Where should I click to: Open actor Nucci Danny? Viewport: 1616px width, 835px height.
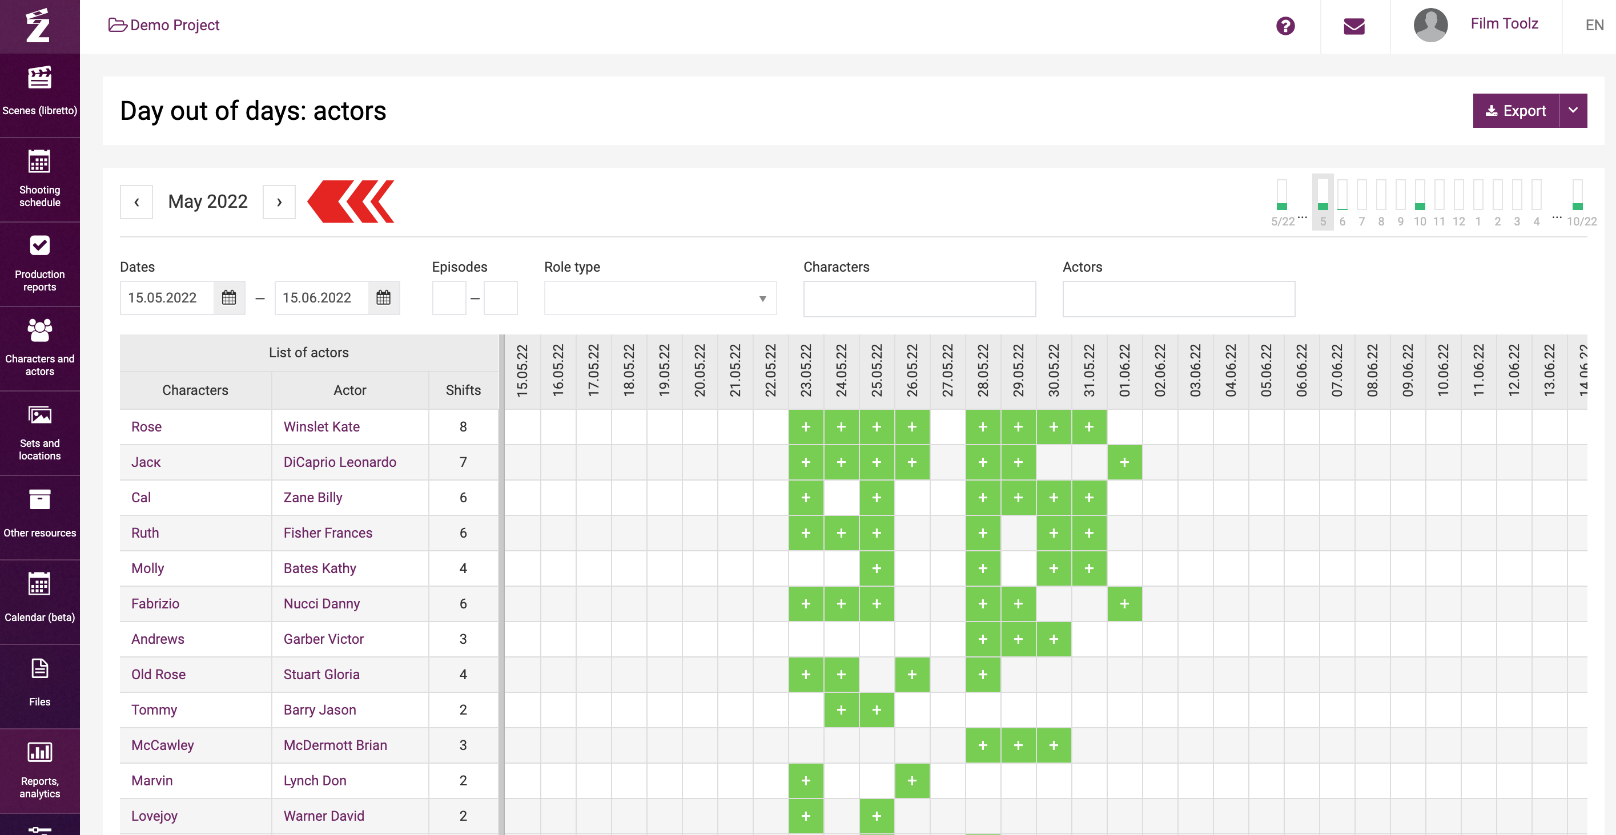click(321, 604)
